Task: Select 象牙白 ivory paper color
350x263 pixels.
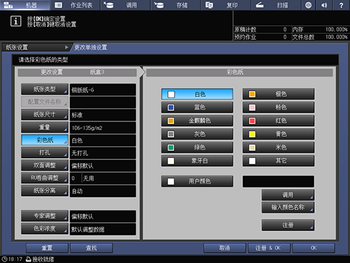Action: [x=197, y=161]
